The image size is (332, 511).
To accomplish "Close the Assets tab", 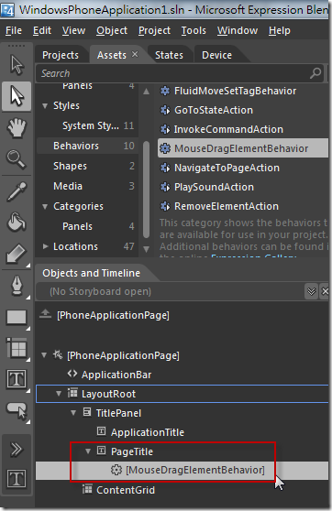I will click(135, 54).
